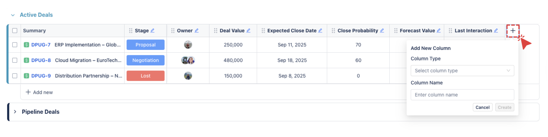The width and height of the screenshot is (548, 137).
Task: Click the red Lost stage tag
Action: point(145,76)
